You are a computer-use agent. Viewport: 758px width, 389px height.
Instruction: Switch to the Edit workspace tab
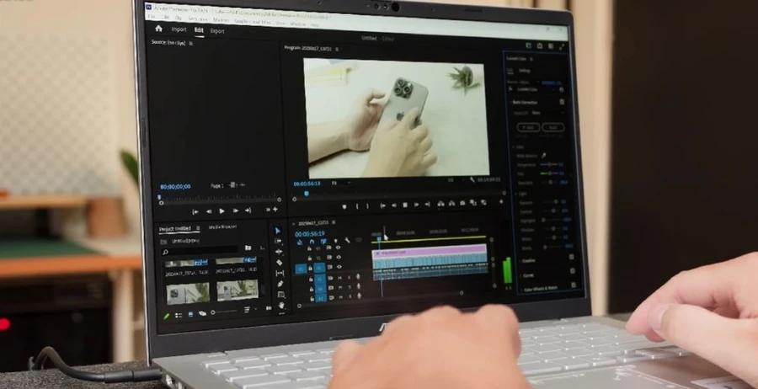(x=199, y=30)
